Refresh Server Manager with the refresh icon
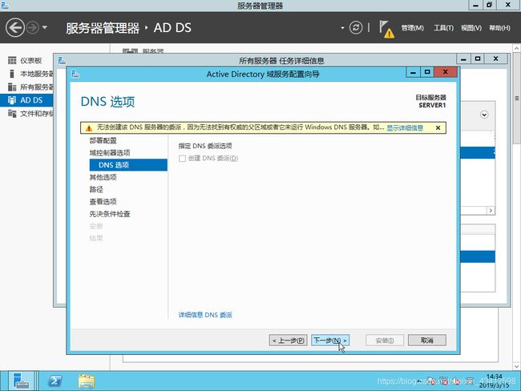Image resolution: width=521 pixels, height=391 pixels. (x=356, y=27)
